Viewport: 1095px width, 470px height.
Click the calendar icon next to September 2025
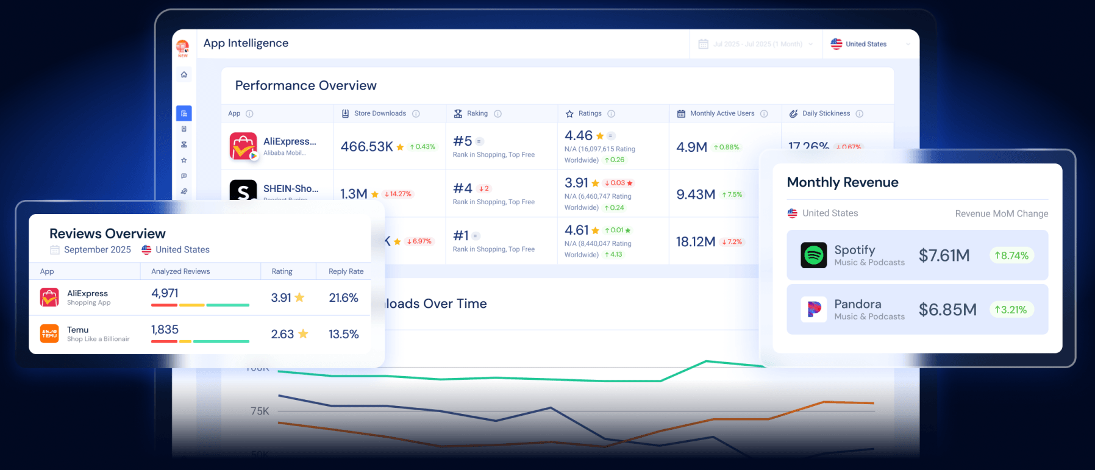(55, 250)
